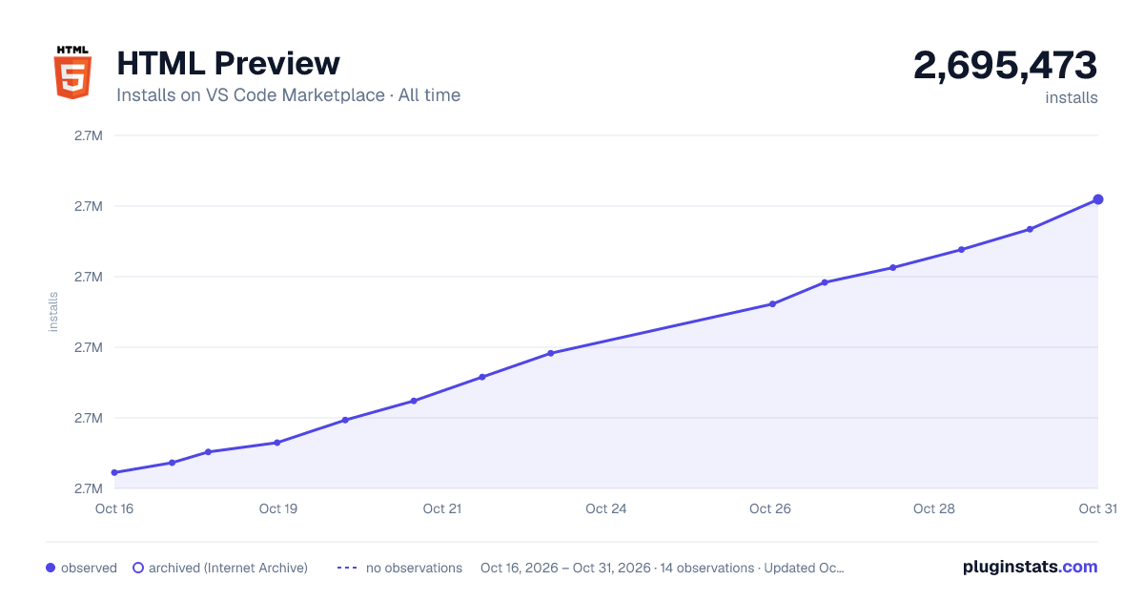This screenshot has height=601, width=1144.
Task: Click the topmost '2.7M' y-axis label
Action: tap(89, 135)
